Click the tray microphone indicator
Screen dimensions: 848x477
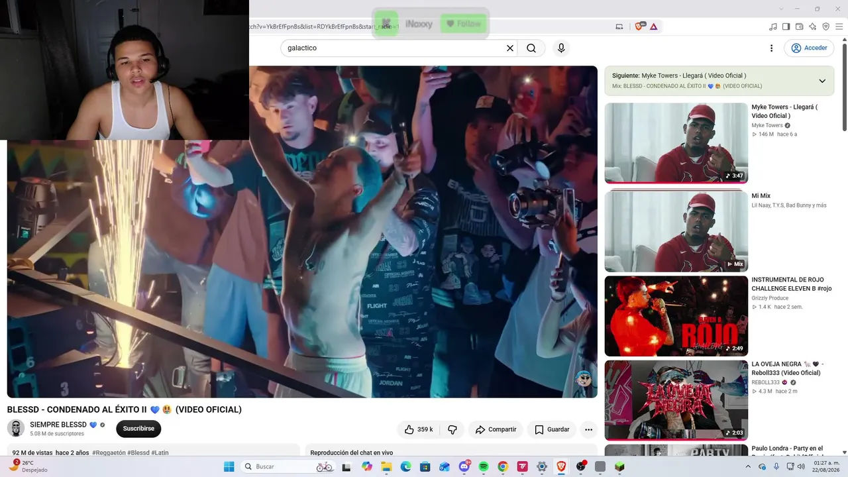coord(776,466)
